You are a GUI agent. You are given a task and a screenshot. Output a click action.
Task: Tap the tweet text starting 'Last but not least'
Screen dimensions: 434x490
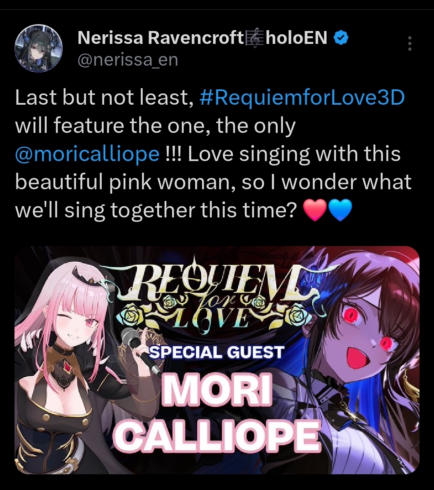(x=213, y=154)
